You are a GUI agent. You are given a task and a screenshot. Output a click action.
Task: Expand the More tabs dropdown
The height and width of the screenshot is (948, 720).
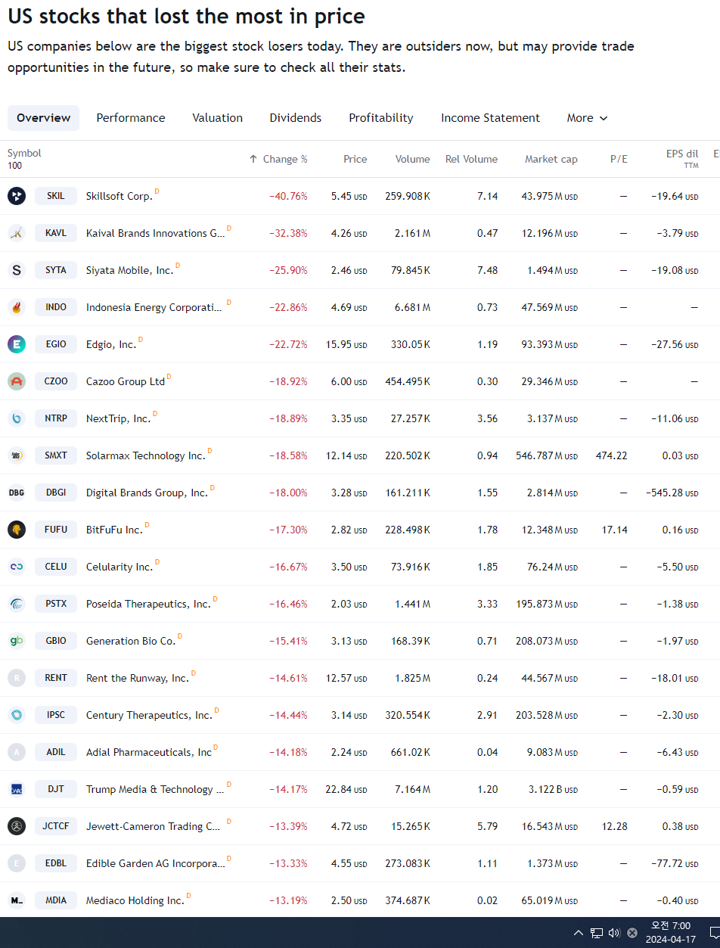588,118
